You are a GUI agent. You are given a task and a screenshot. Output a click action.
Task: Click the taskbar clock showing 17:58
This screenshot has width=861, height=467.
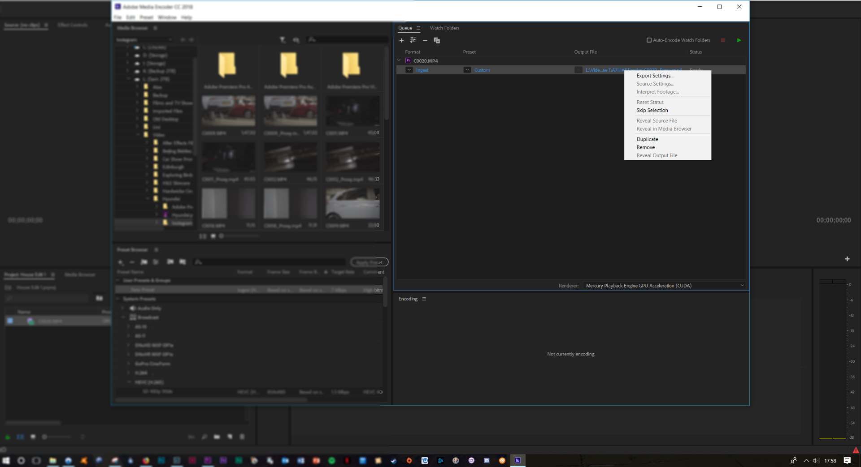click(x=830, y=460)
